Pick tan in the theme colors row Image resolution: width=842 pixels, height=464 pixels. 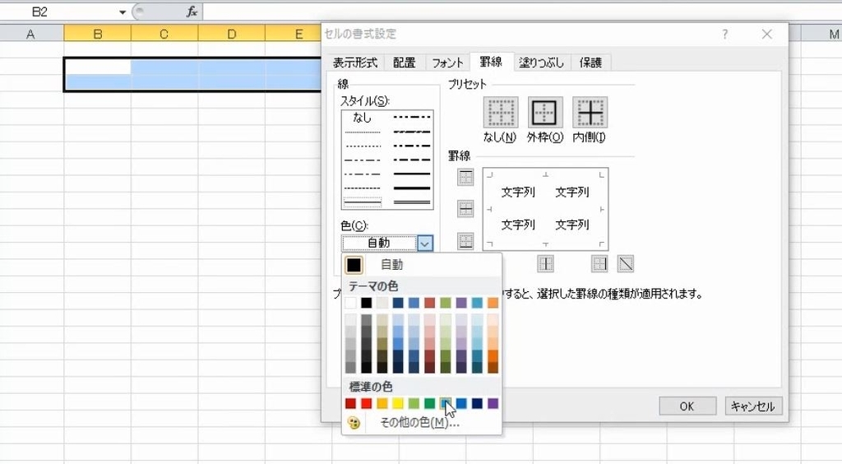point(382,303)
